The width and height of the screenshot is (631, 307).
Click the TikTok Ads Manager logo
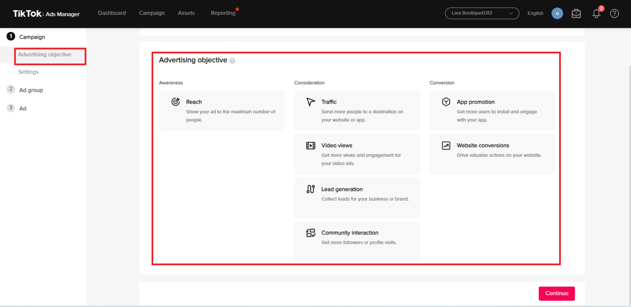pyautogui.click(x=46, y=14)
